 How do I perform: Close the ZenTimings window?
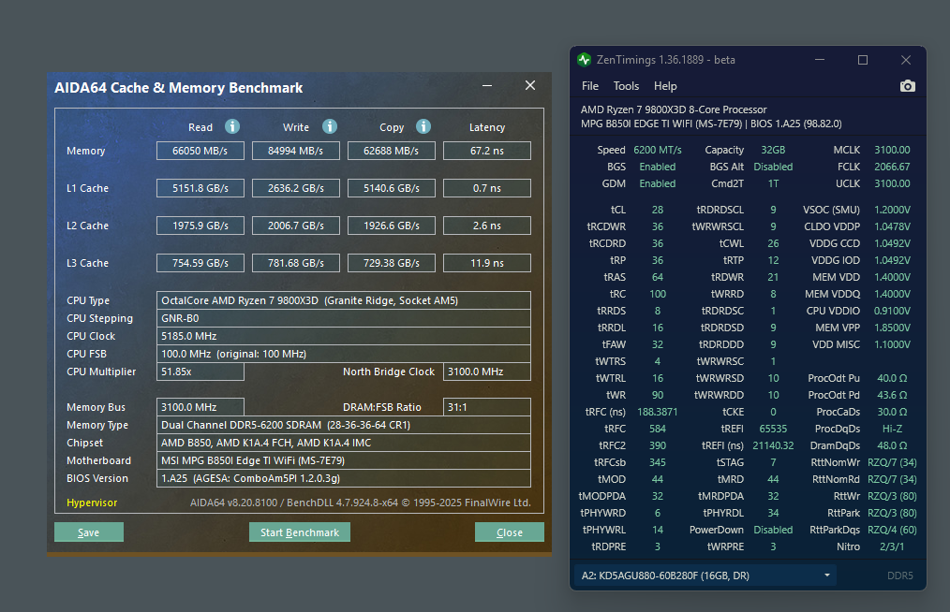[905, 60]
